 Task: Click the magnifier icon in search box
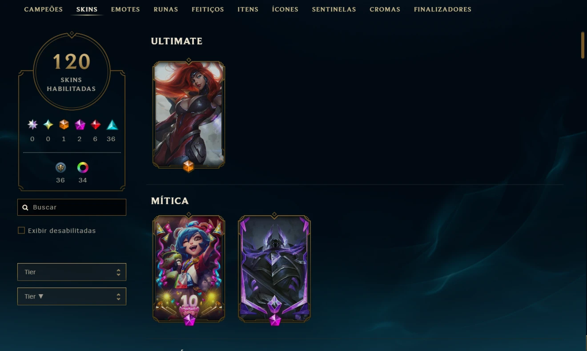point(25,207)
